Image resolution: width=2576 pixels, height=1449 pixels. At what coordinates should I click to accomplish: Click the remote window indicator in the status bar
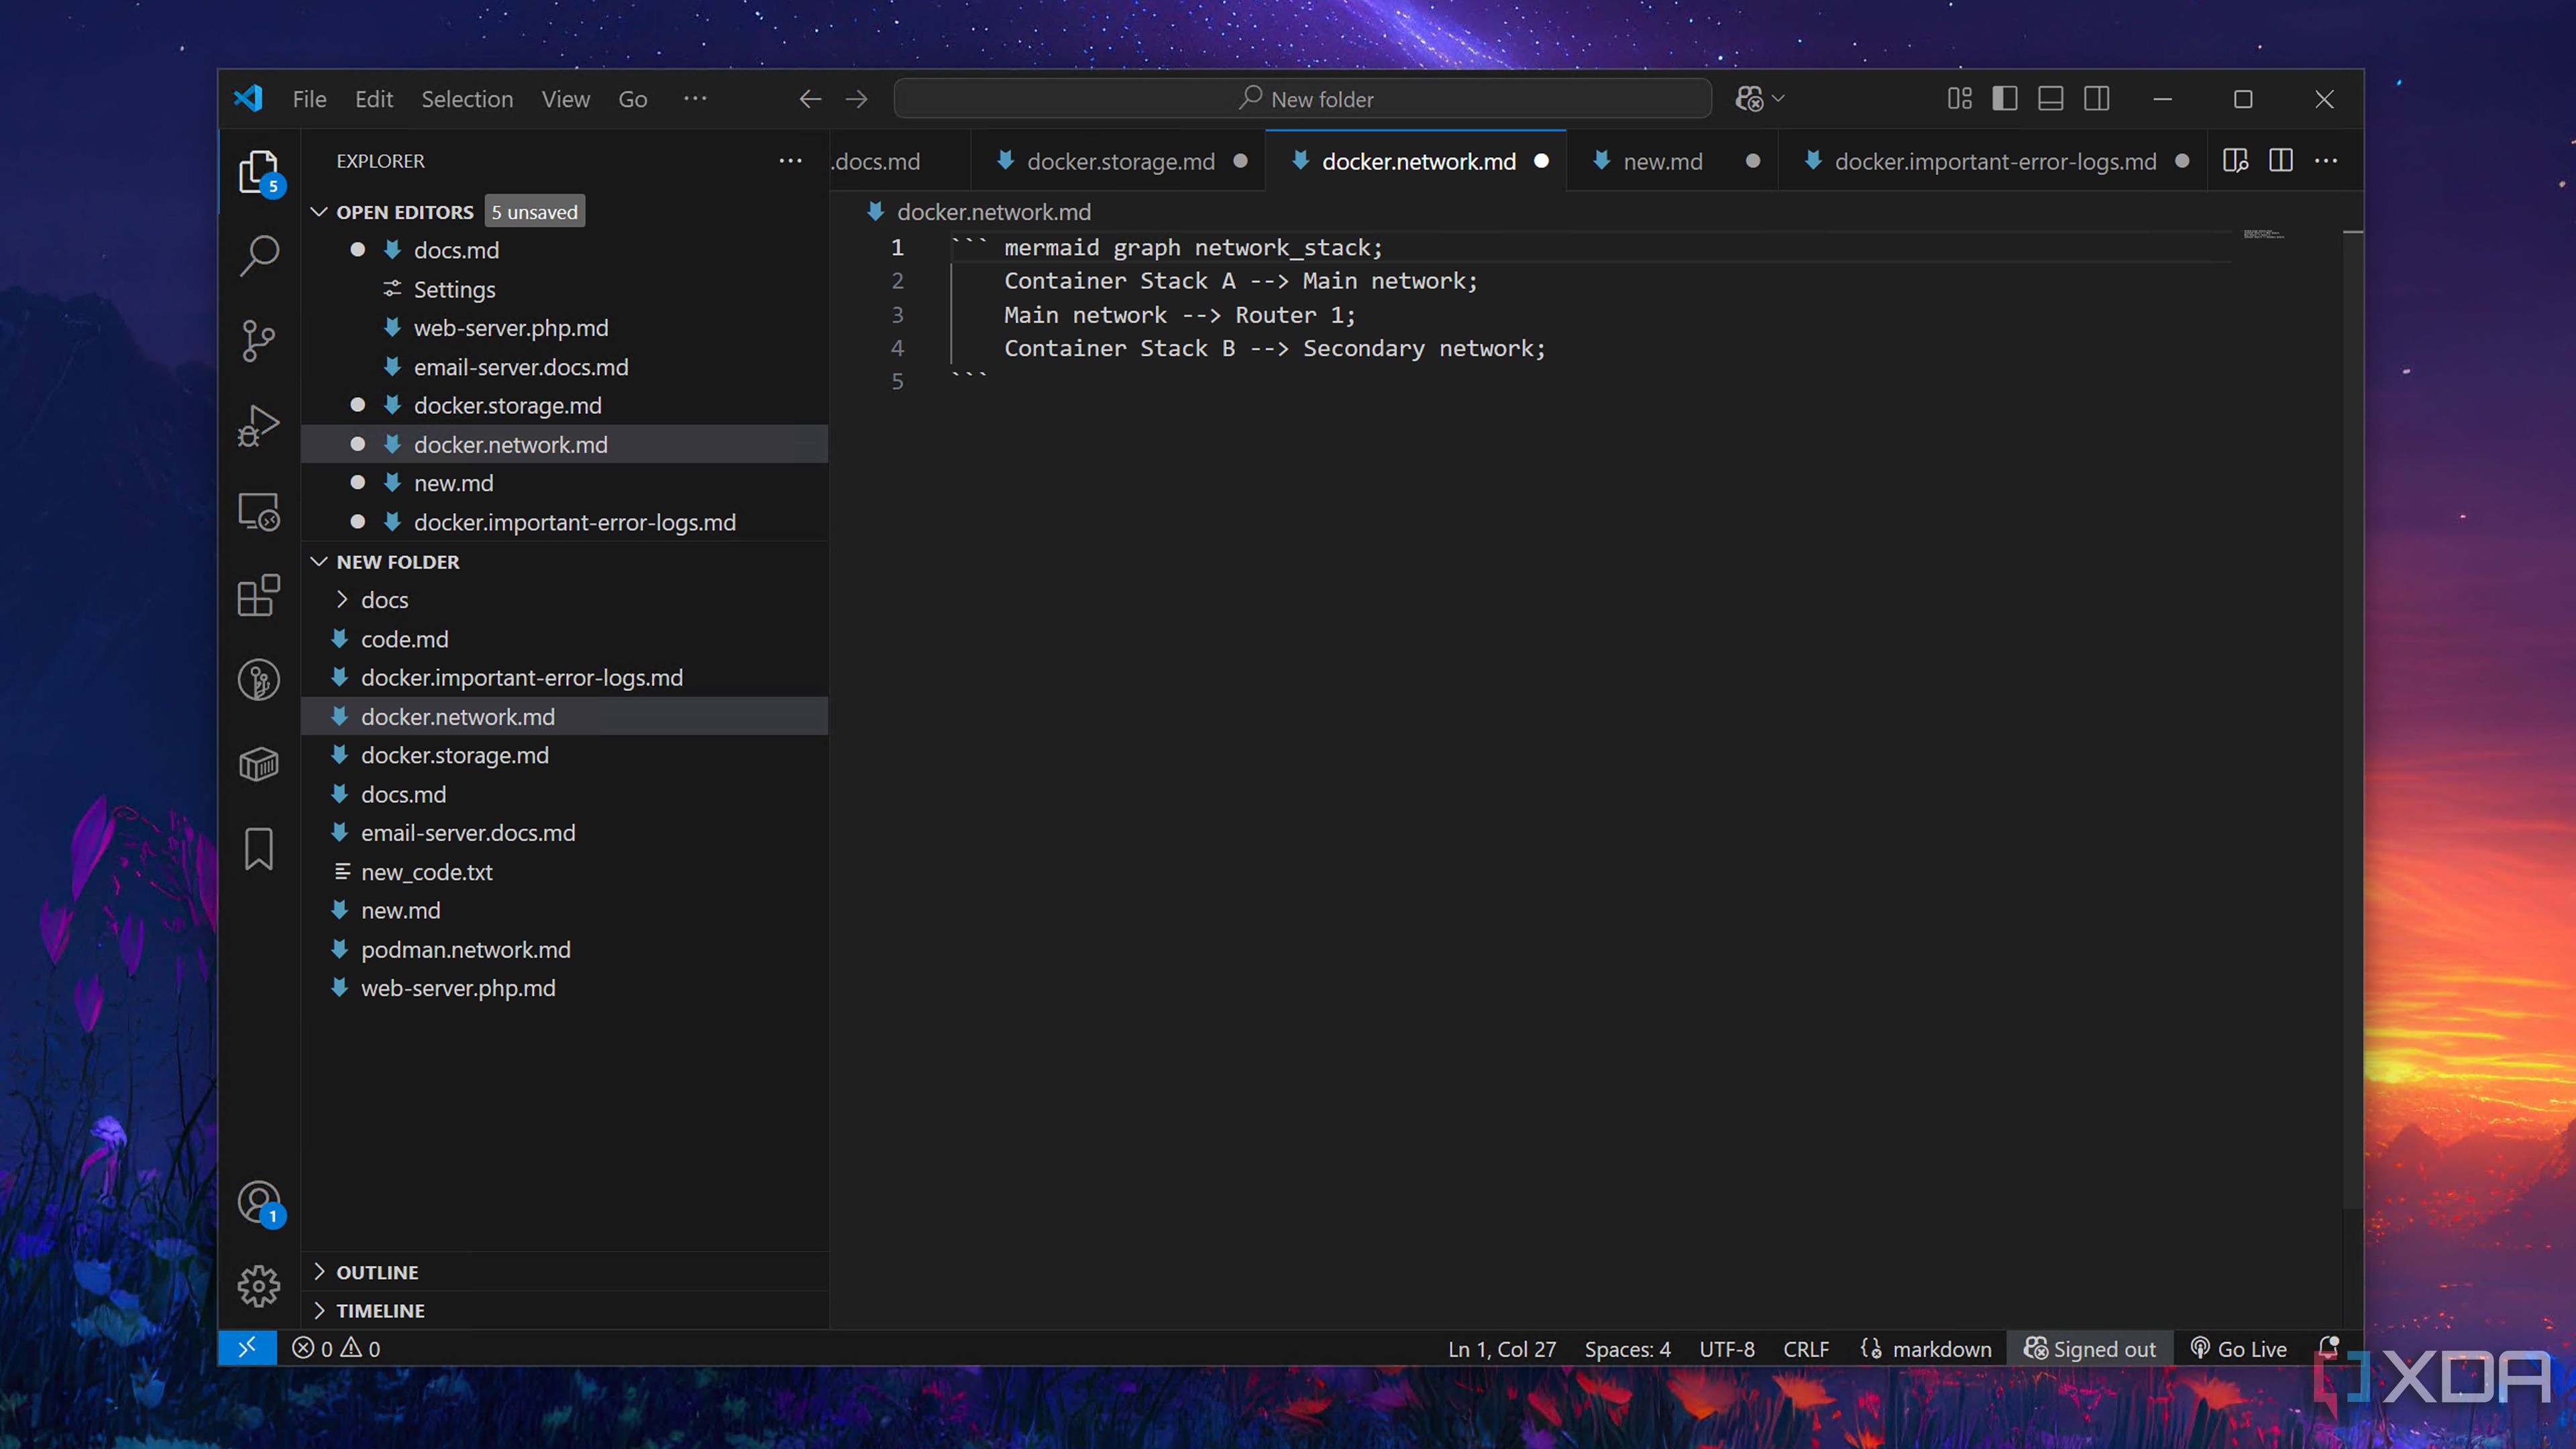[x=247, y=1348]
